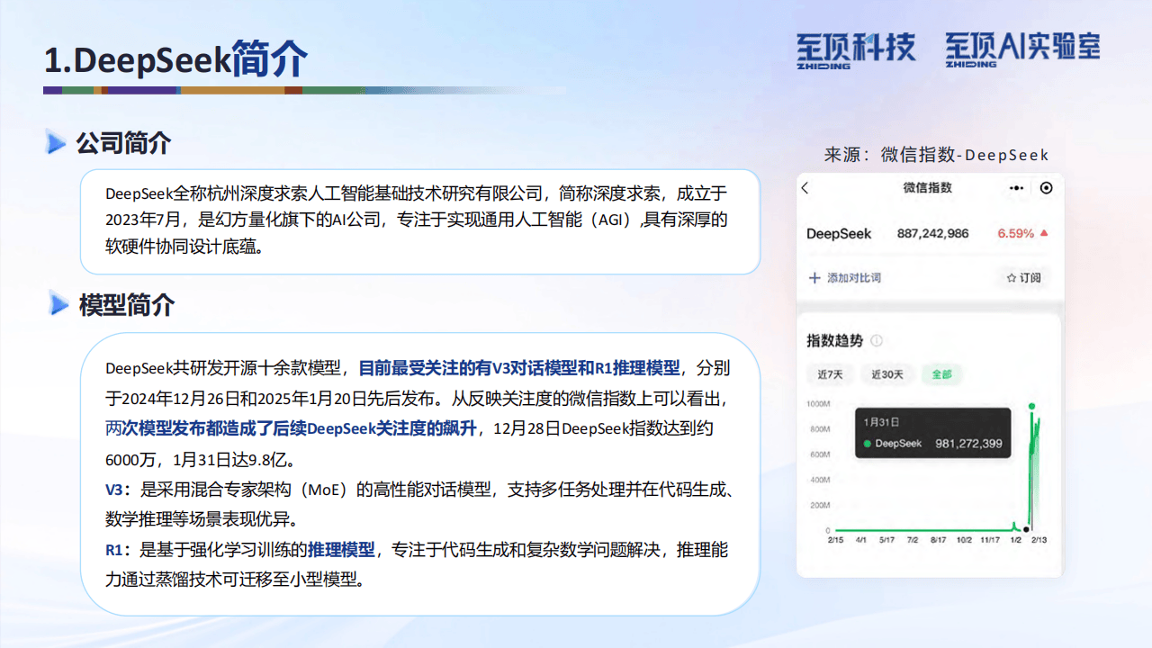Open the three-dot more menu in phone header

(x=1016, y=188)
